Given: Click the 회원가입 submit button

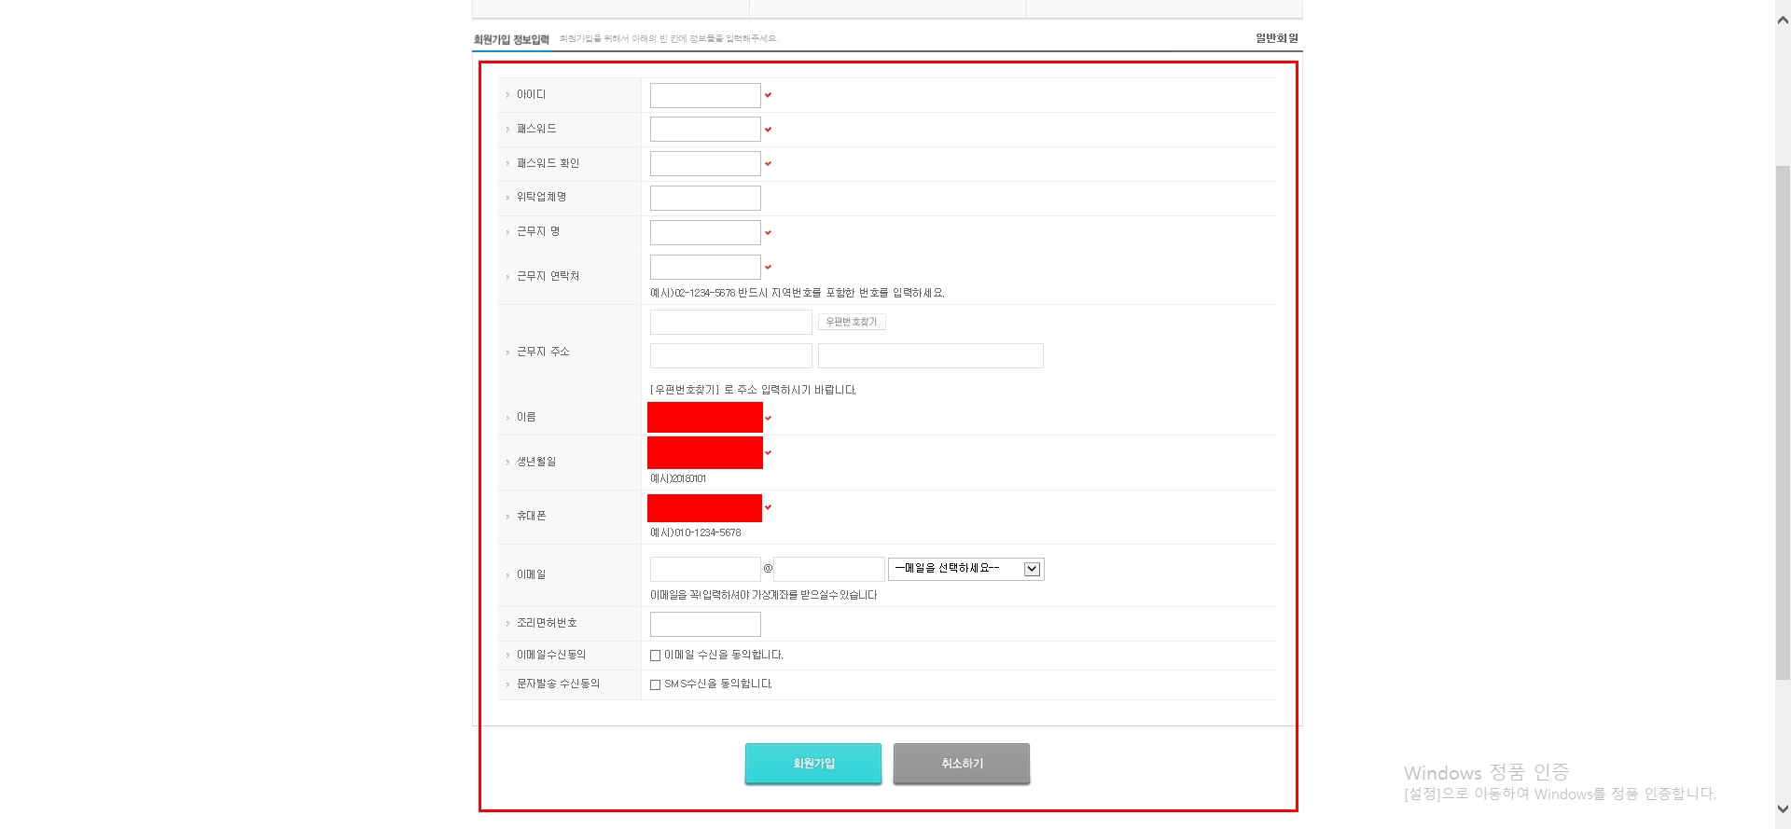Looking at the screenshot, I should point(813,764).
